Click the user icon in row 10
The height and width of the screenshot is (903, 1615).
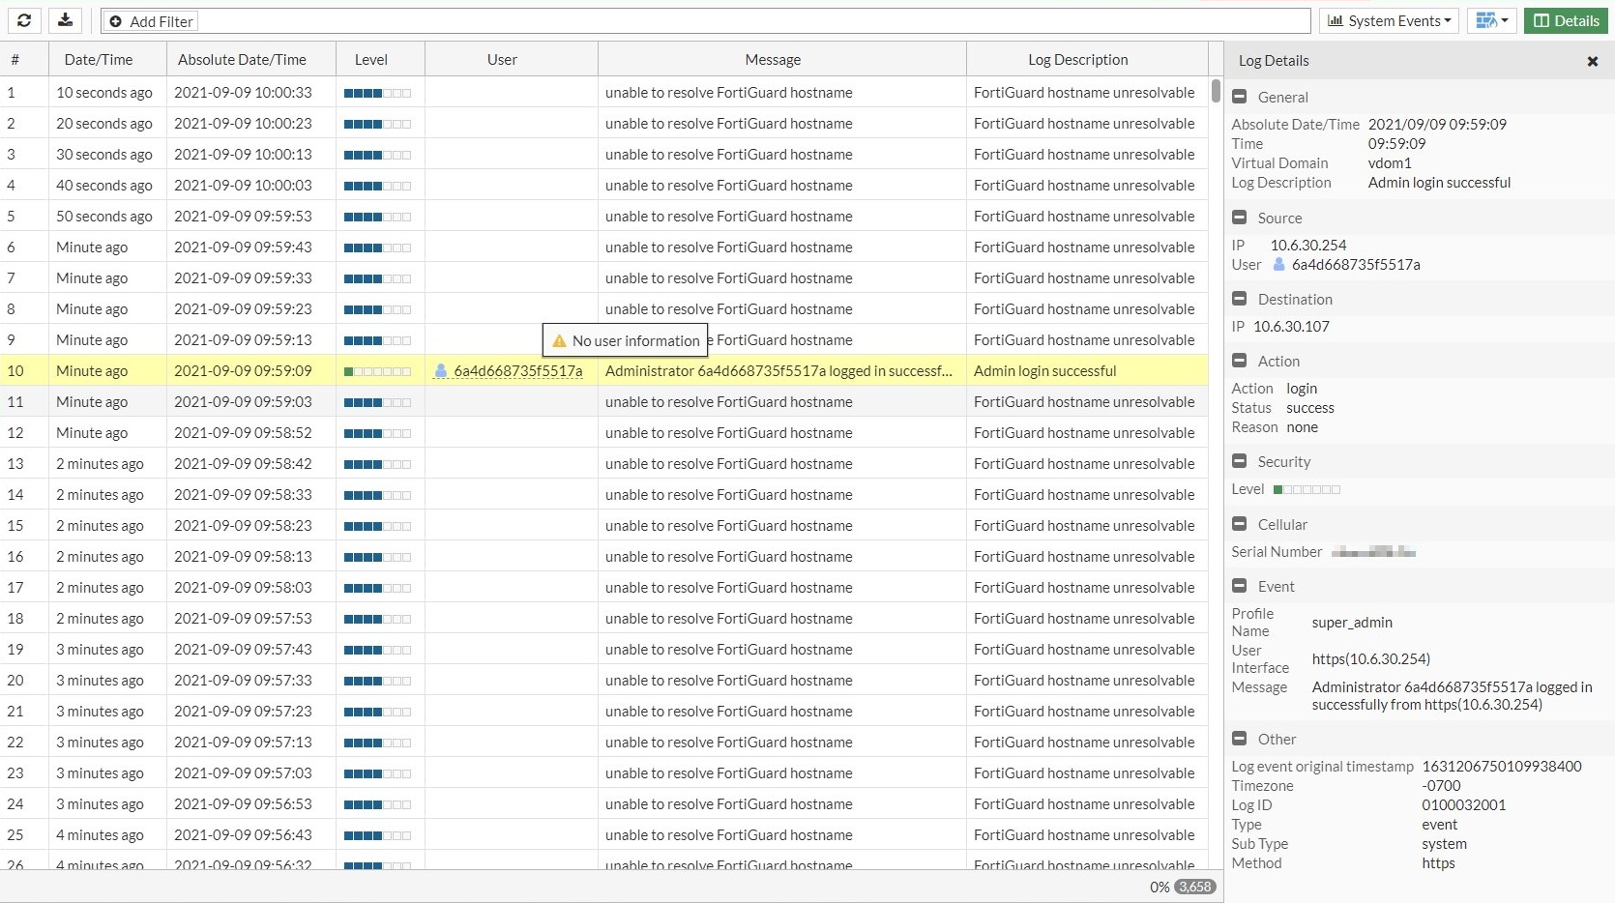coord(441,370)
